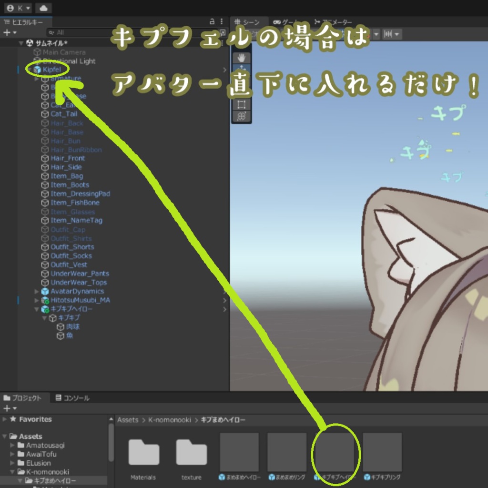Select Directional Light in the hierarchy

64,61
